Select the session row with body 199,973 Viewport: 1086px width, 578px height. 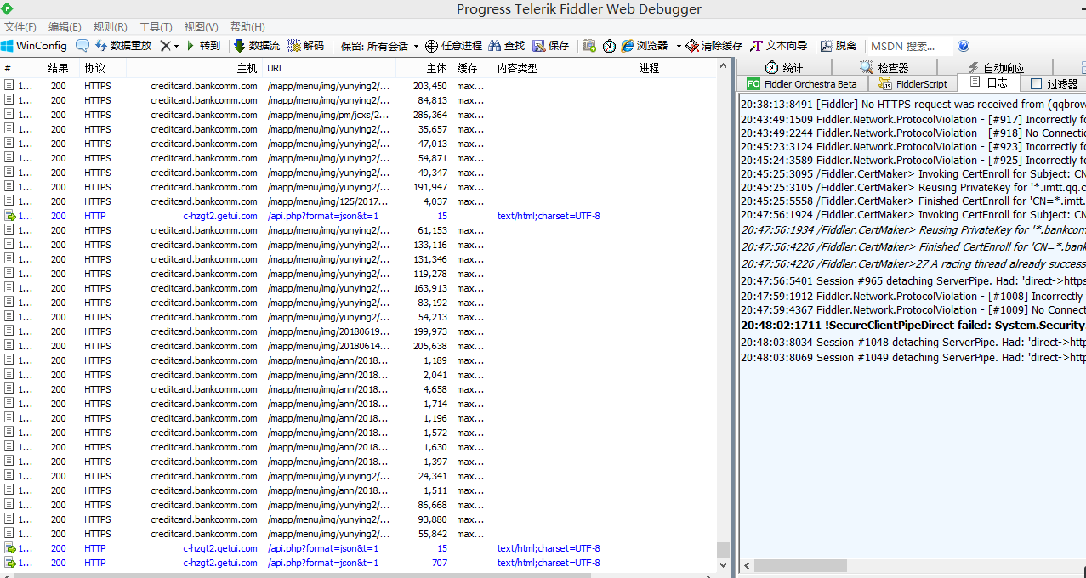coord(358,331)
